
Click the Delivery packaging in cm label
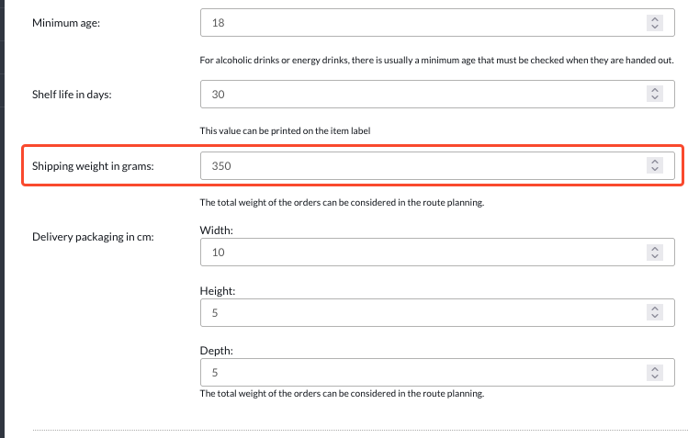(x=93, y=237)
